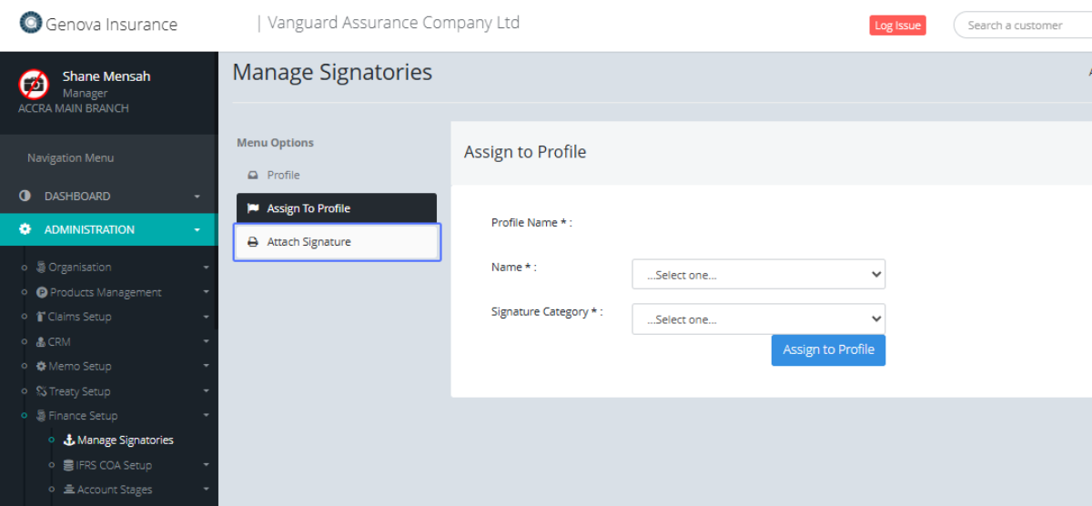
Task: Click the Memo Setup gear icon
Action: [x=41, y=366]
